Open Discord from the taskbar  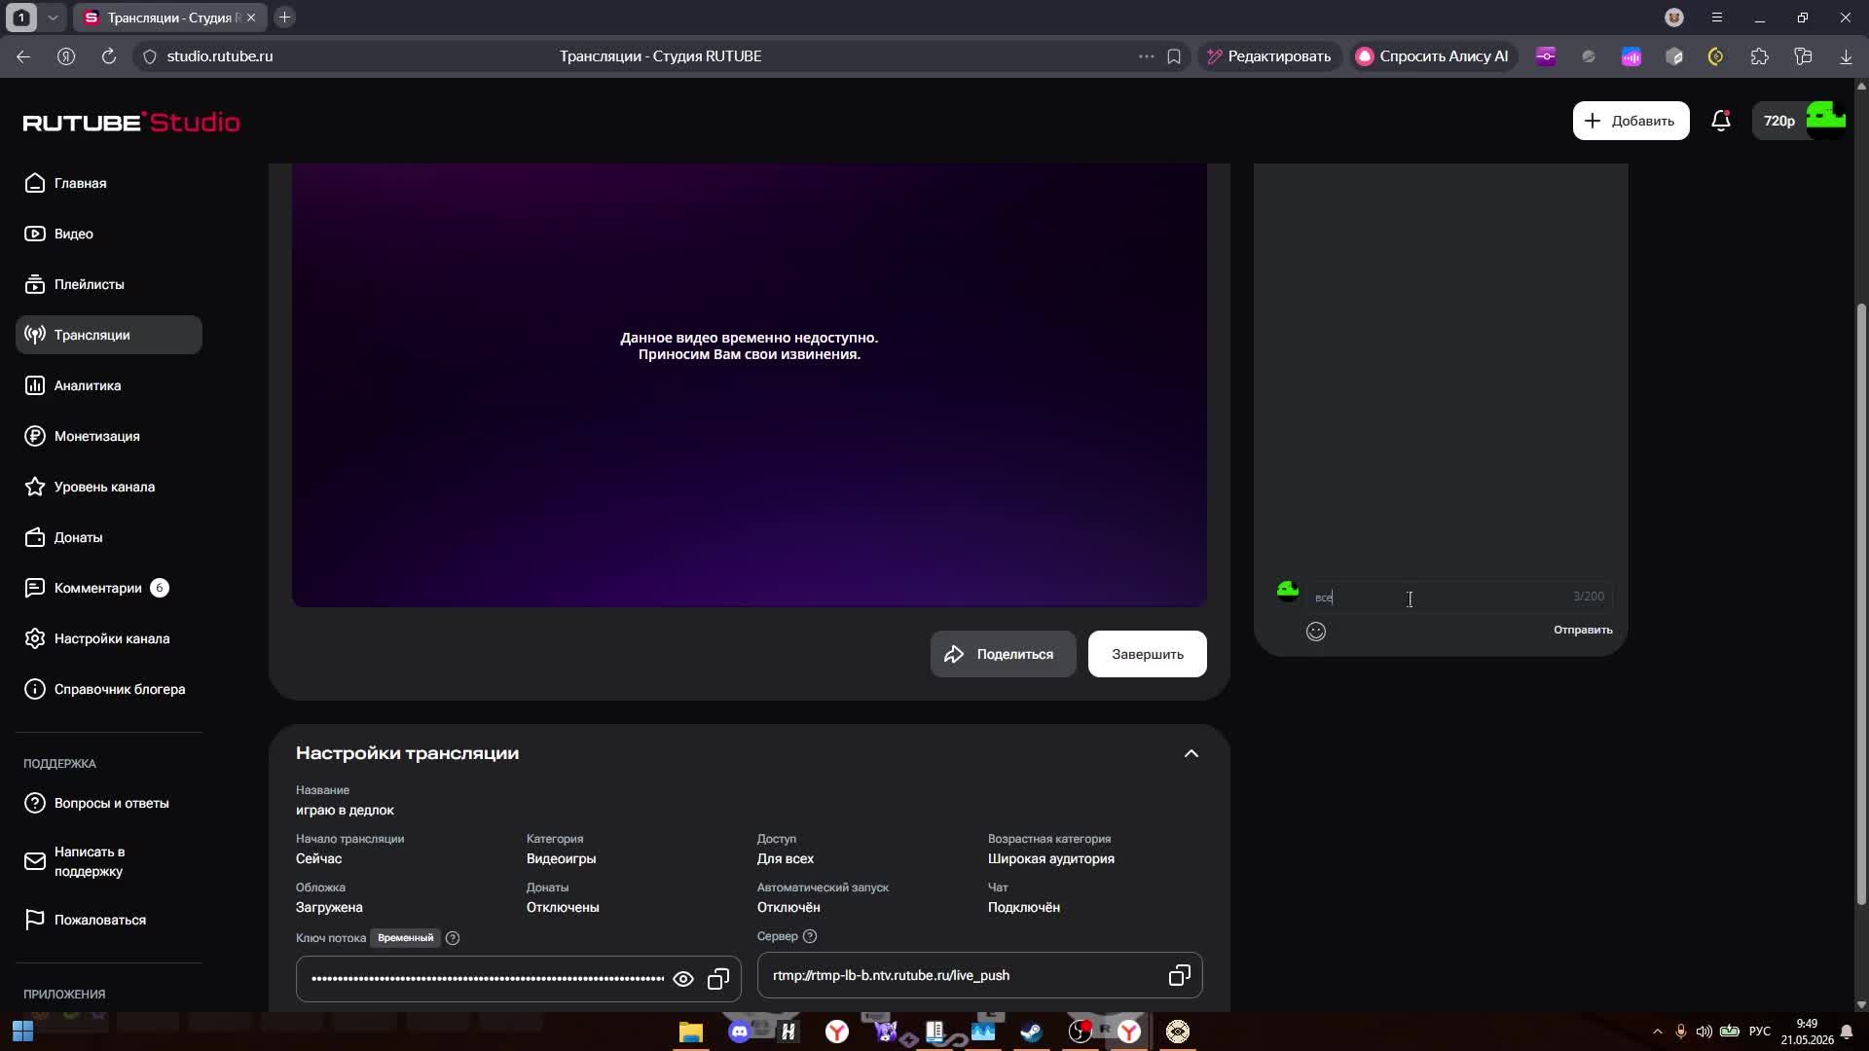[740, 1032]
